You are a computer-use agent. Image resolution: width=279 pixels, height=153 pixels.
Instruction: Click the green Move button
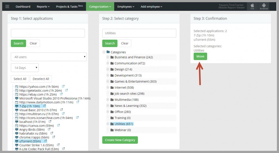200,57
